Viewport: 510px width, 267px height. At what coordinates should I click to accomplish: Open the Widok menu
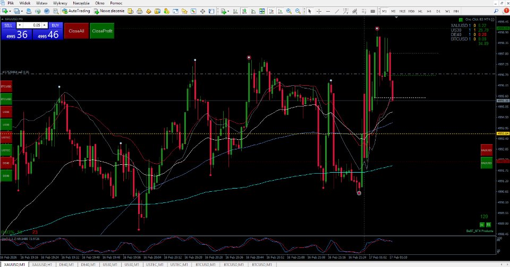click(x=25, y=3)
